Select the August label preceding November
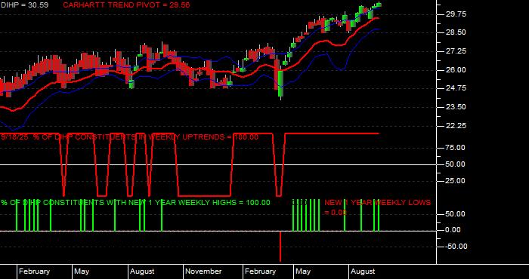 pyautogui.click(x=142, y=271)
